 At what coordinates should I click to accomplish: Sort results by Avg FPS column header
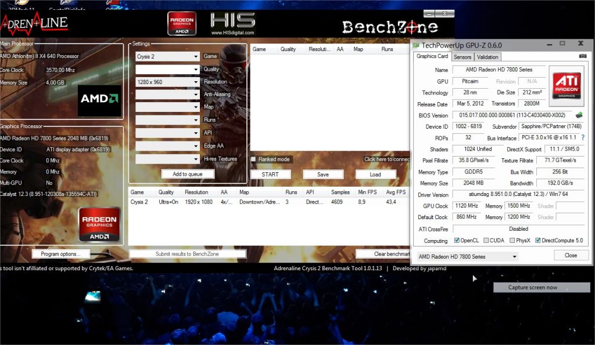[396, 193]
